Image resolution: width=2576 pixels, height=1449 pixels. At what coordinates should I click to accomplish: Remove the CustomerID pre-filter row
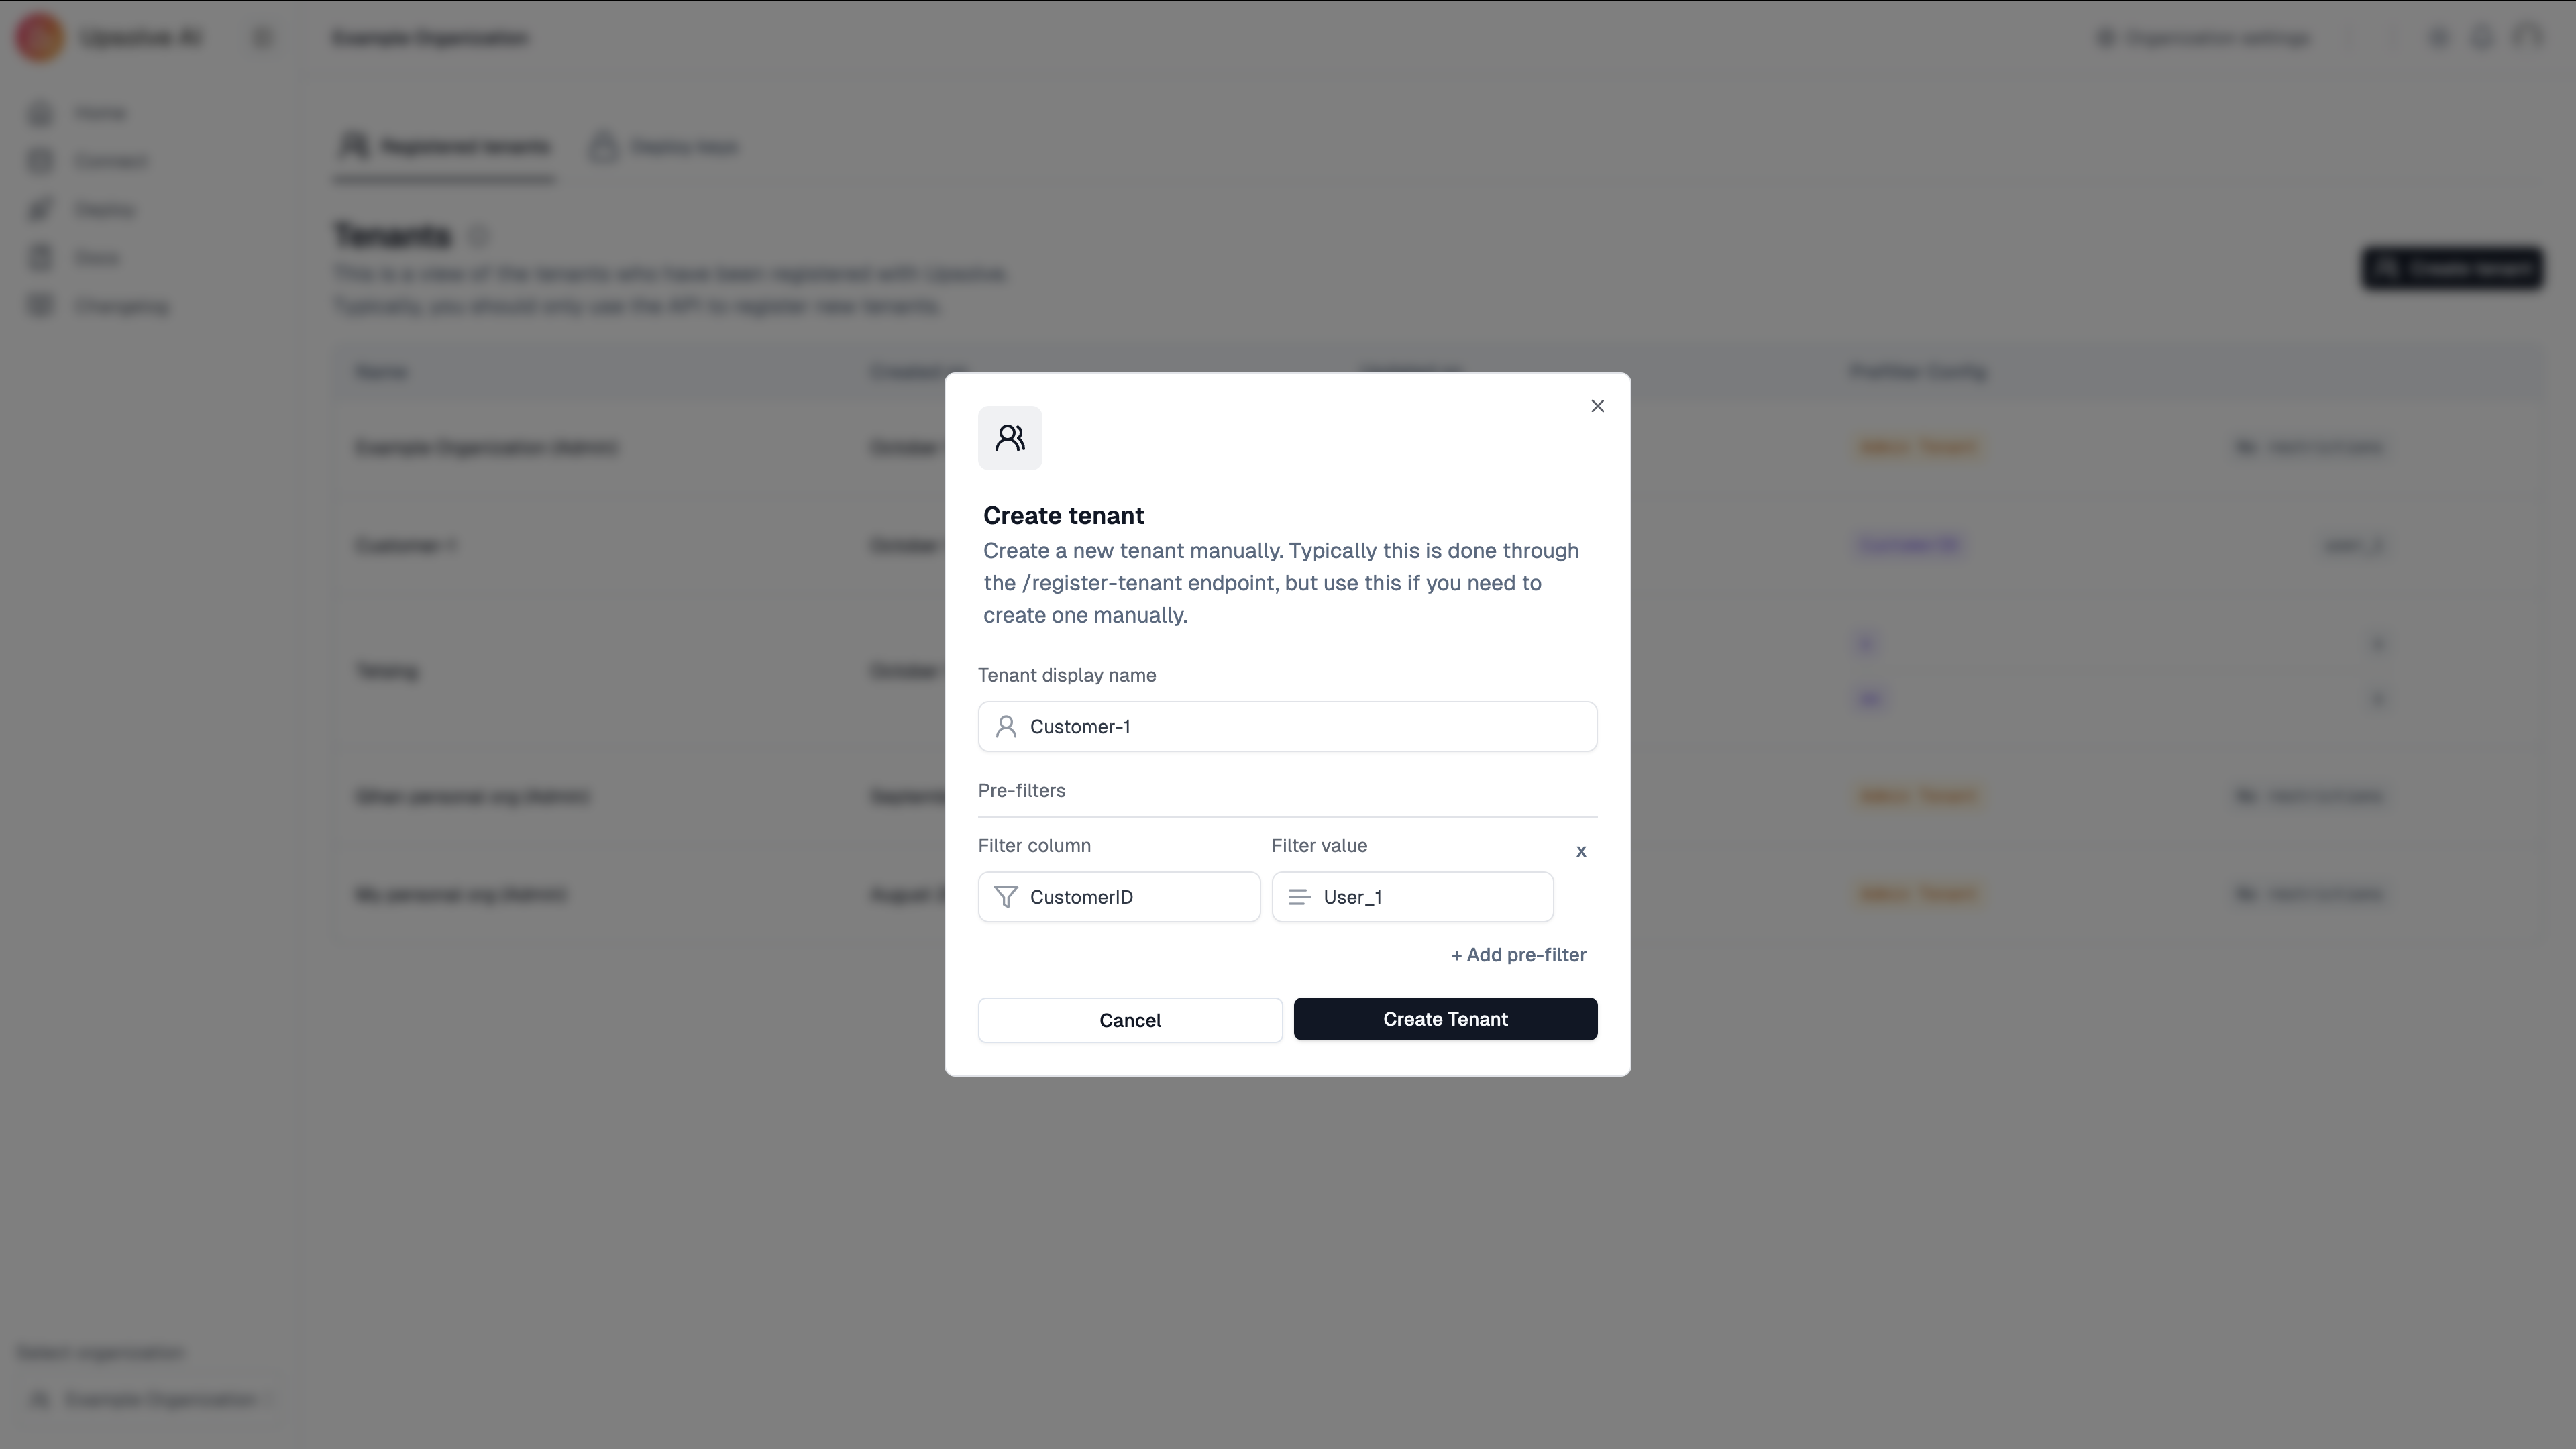[x=1581, y=851]
